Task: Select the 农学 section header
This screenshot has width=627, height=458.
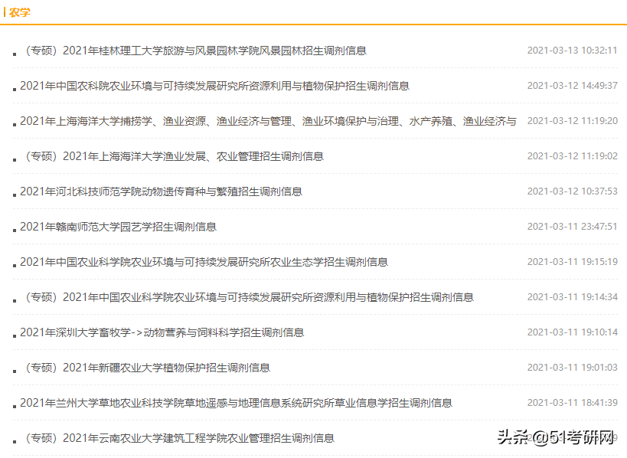Action: [x=21, y=11]
